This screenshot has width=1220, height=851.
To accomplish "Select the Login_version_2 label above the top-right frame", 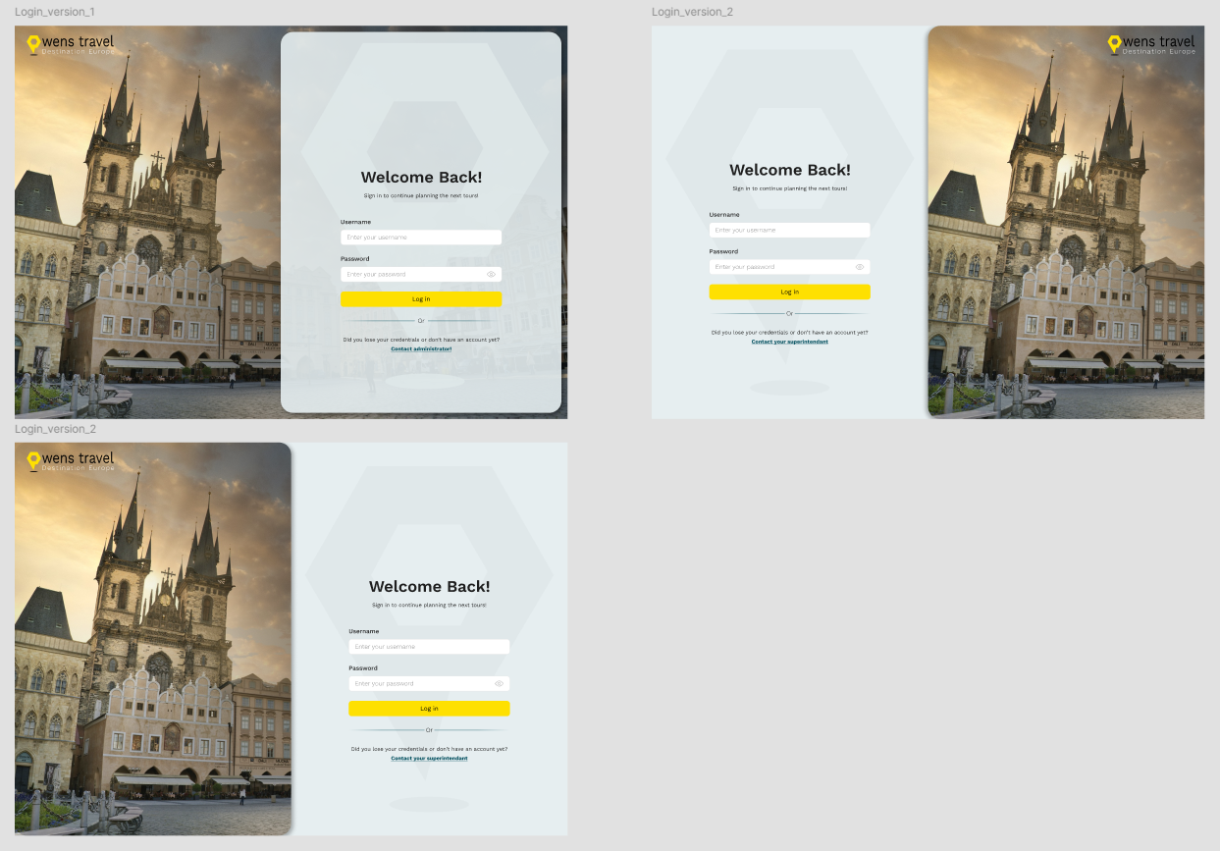I will coord(692,12).
